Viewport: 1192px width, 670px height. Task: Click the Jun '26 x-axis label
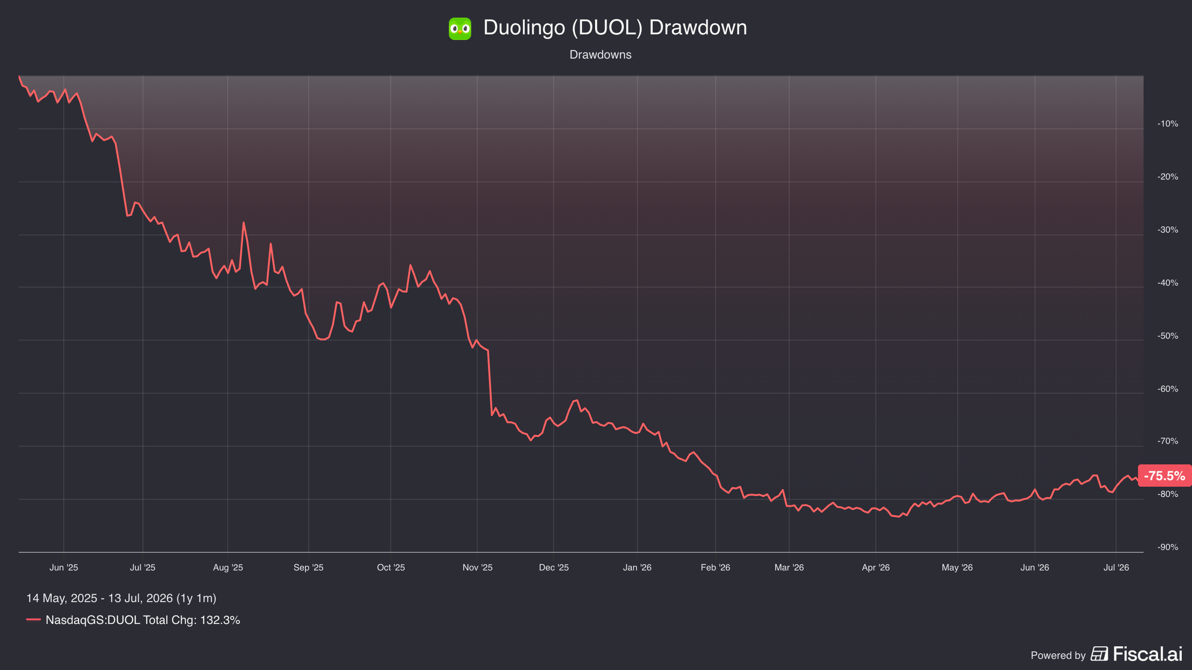click(1035, 568)
